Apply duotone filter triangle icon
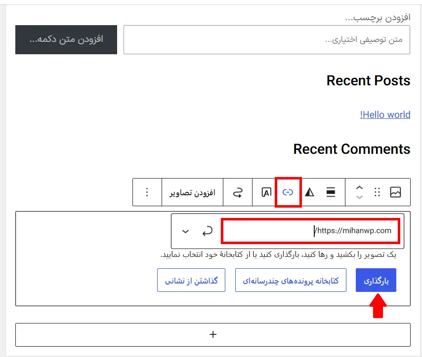 click(x=309, y=192)
